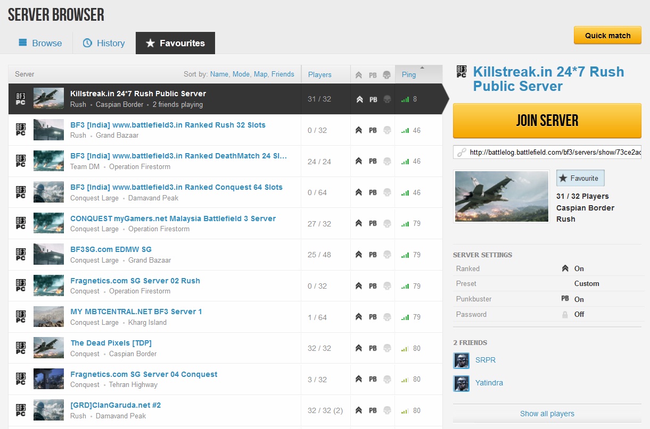Select the BF3 [India] Ranked Rush 32 Slots server
650x429 pixels.
click(x=225, y=130)
